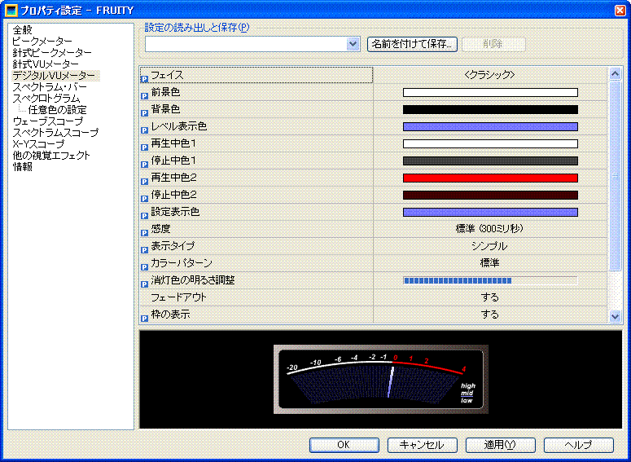The width and height of the screenshot is (631, 462).
Task: Click the P icon beside カラーパターン
Action: pos(145,267)
